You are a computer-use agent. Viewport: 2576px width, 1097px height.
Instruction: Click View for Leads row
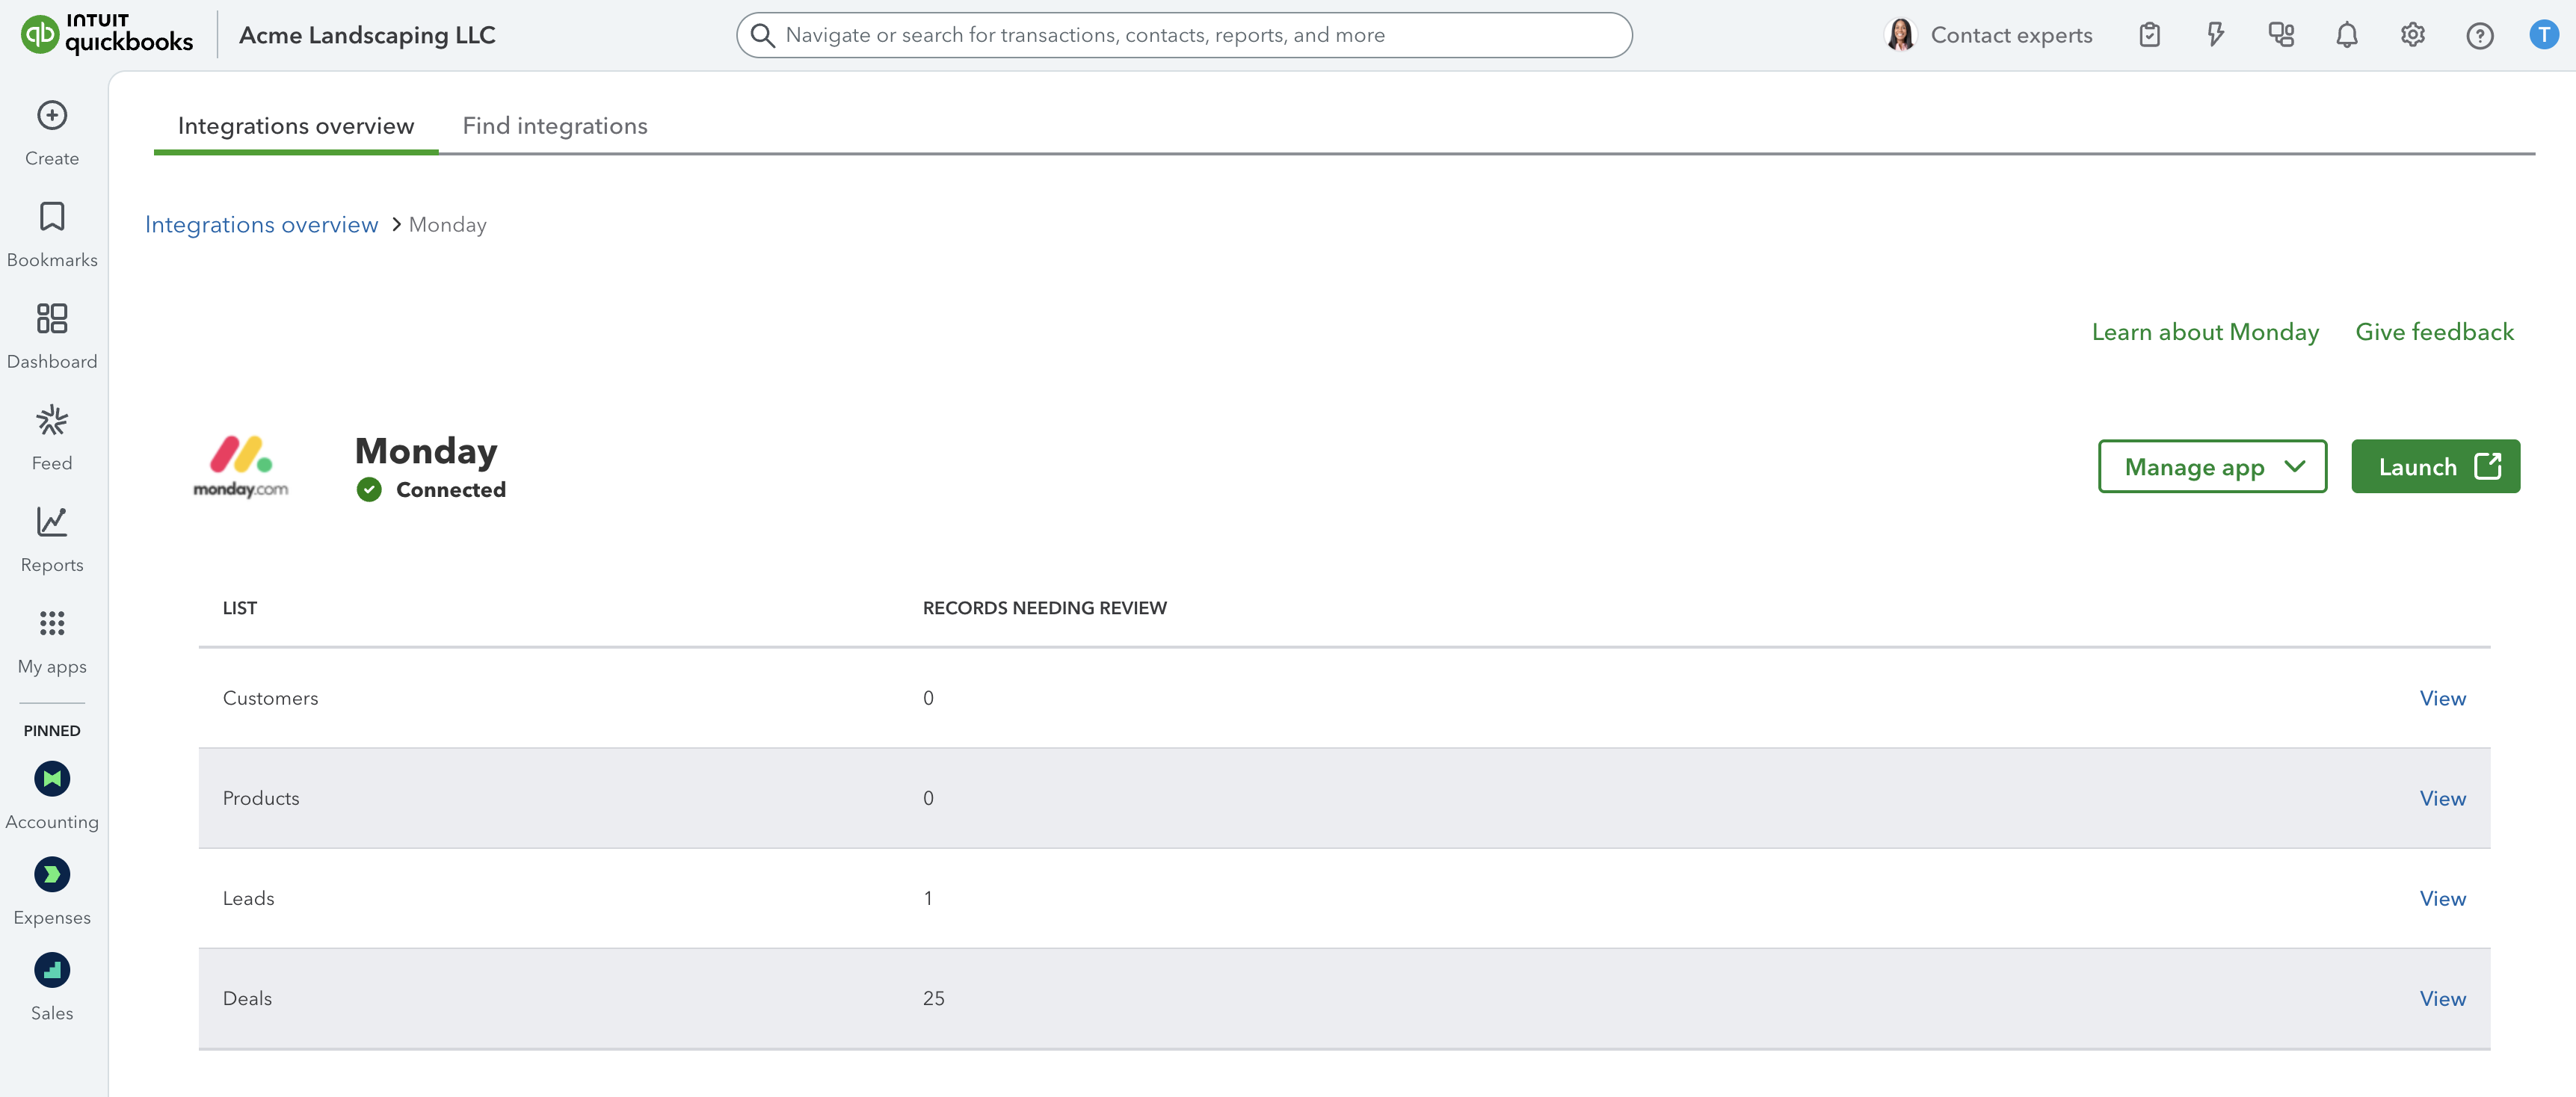tap(2442, 898)
